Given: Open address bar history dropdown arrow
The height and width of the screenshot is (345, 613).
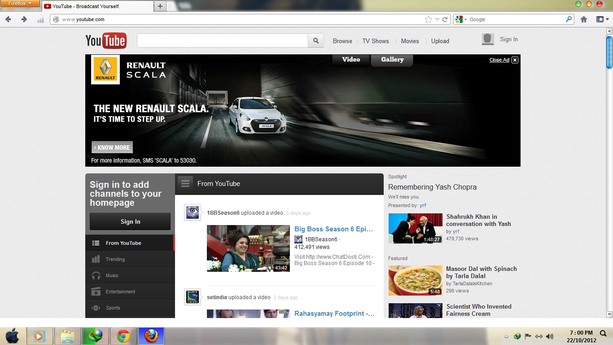Looking at the screenshot, I should point(437,19).
